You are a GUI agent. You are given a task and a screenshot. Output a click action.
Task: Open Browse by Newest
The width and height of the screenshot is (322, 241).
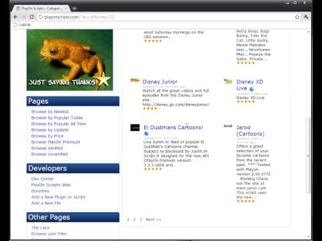(x=50, y=112)
